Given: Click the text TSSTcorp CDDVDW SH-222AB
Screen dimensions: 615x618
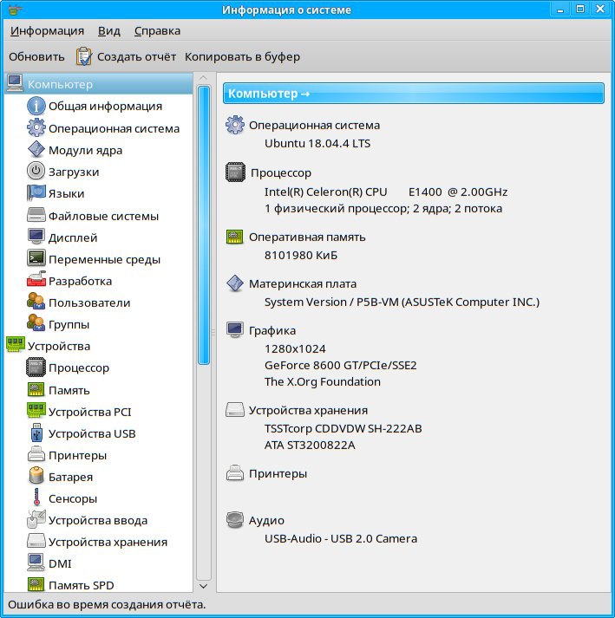Looking at the screenshot, I should [x=343, y=428].
